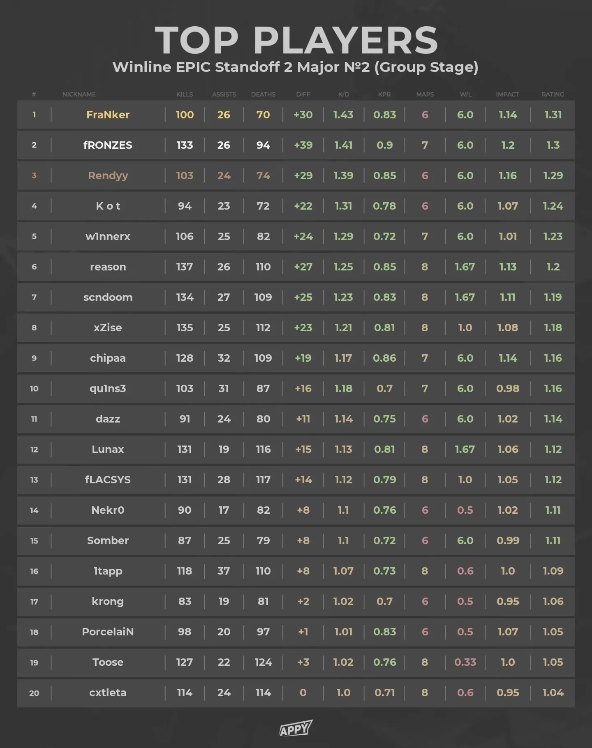Select player name Somber

108,540
